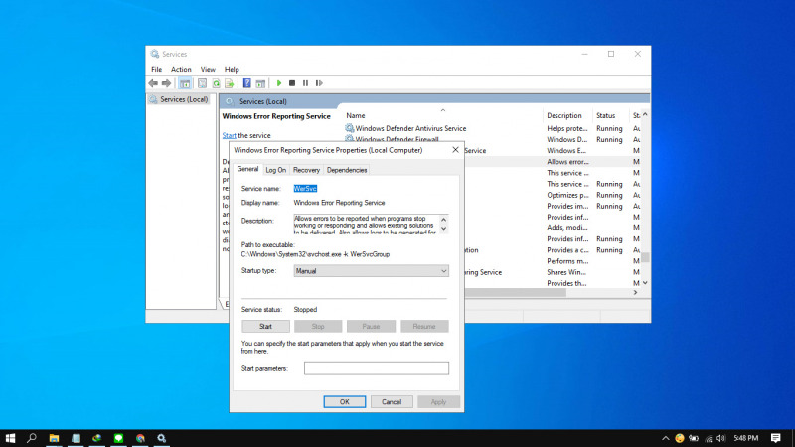Click the Shares Win... description cell
This screenshot has height=447, width=795.
coord(566,272)
